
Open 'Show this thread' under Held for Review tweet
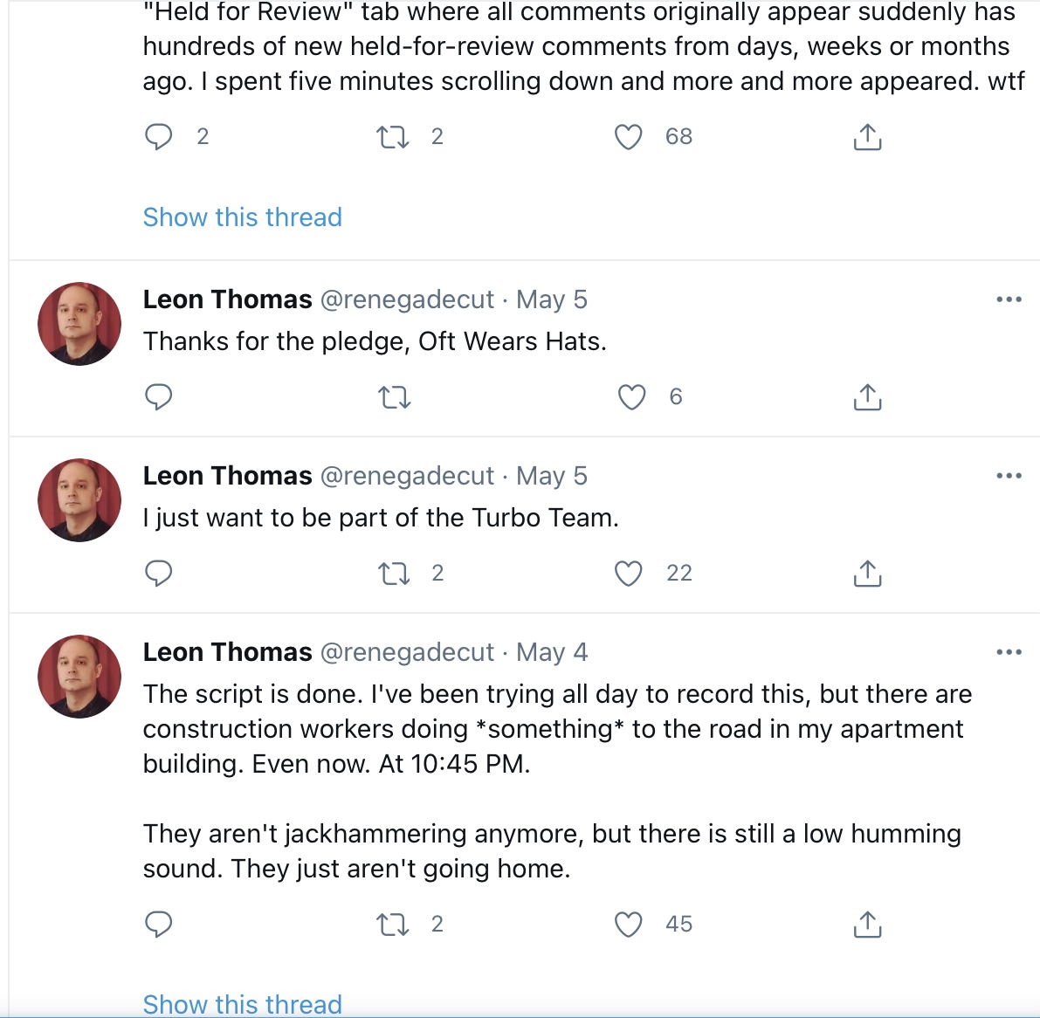(x=242, y=217)
